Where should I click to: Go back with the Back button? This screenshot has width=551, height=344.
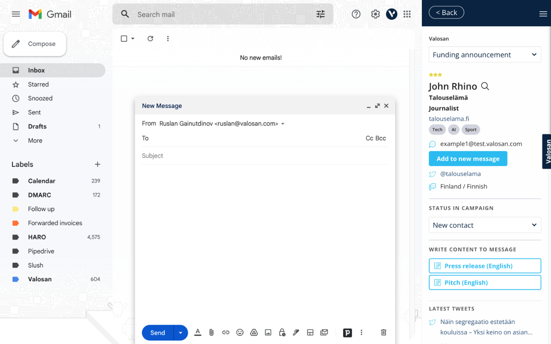[446, 12]
